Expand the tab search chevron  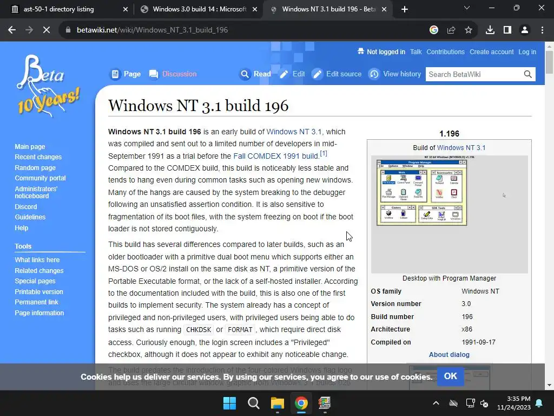click(x=467, y=8)
